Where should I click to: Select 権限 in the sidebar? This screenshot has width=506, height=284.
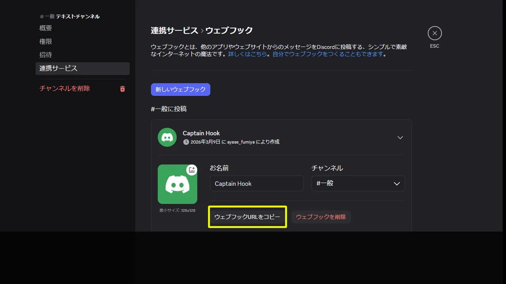pyautogui.click(x=45, y=41)
